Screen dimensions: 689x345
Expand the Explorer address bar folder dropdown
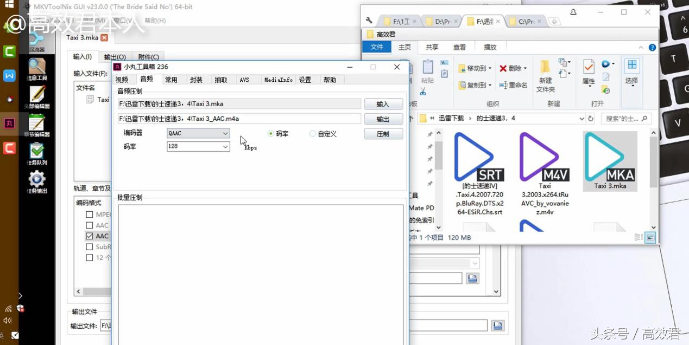(581, 118)
